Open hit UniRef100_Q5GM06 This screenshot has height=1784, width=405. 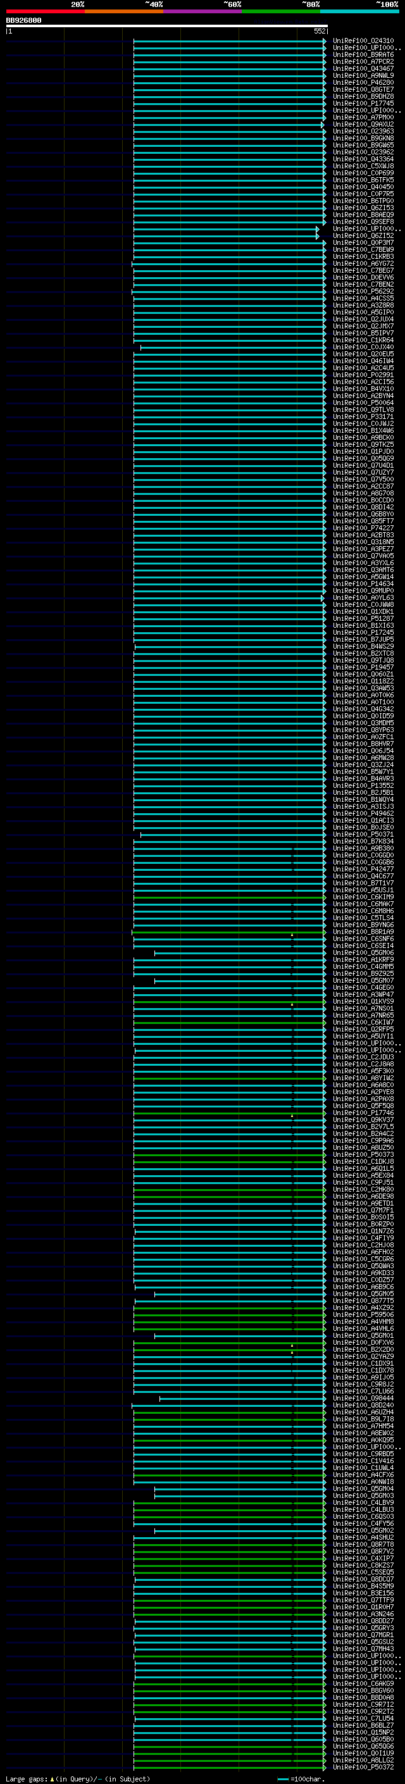pos(363,953)
